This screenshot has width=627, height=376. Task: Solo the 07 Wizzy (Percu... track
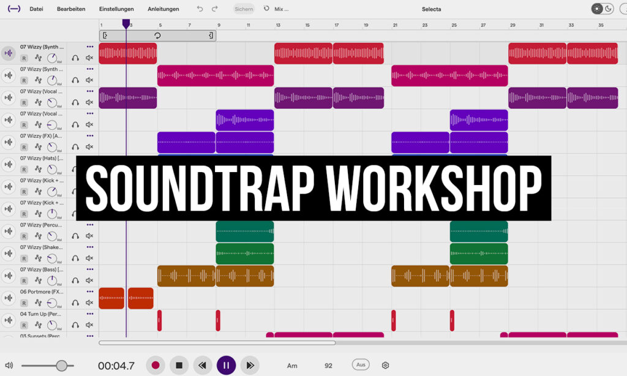coord(75,236)
